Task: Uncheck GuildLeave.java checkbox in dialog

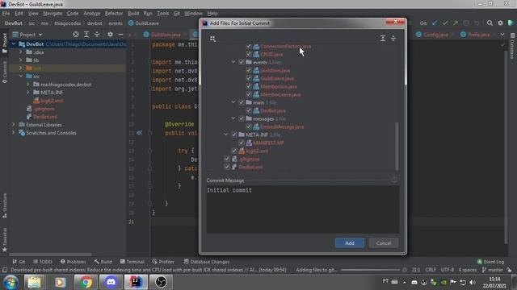Action: point(249,78)
